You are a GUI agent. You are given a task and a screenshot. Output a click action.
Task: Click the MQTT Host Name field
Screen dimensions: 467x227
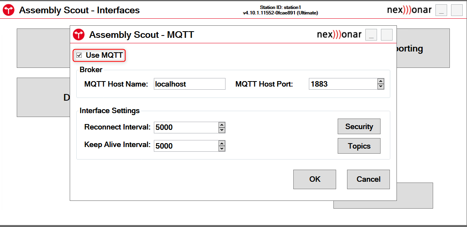(x=189, y=84)
